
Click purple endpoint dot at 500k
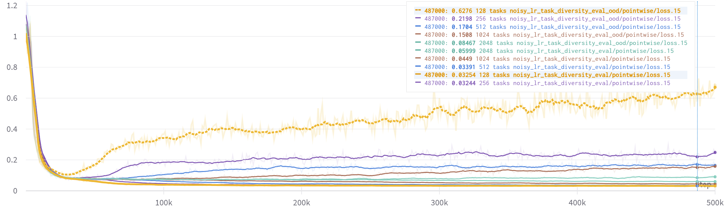(x=715, y=152)
